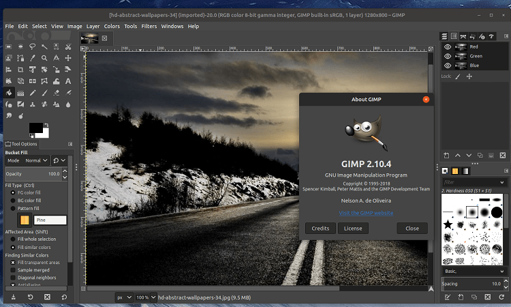Click Credits in About GIMP
Image resolution: width=511 pixels, height=307 pixels.
pos(320,229)
